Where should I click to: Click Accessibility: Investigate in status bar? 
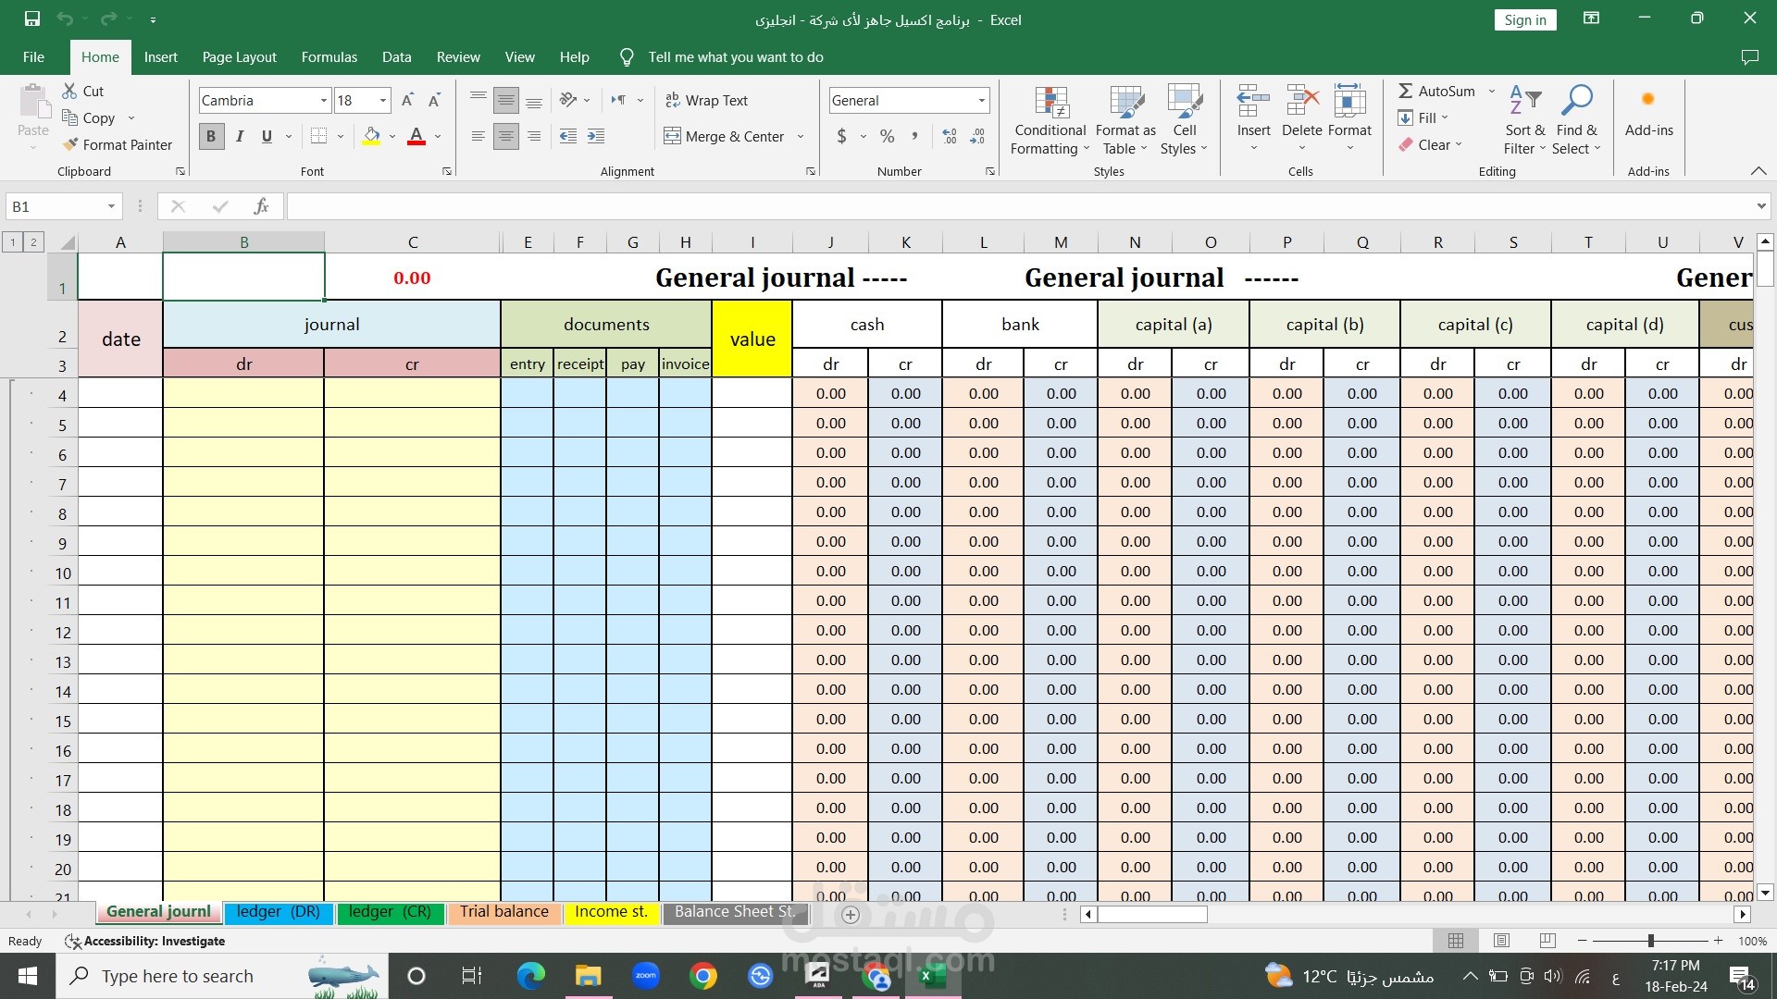click(x=145, y=941)
